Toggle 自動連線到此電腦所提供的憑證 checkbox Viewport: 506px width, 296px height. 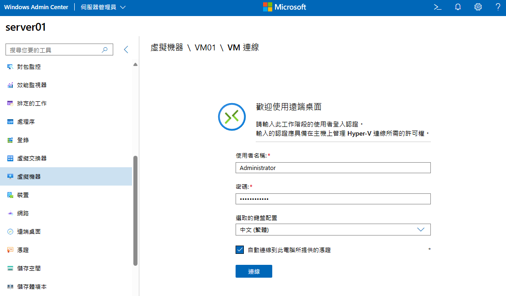[x=239, y=250]
